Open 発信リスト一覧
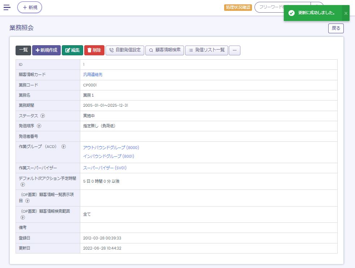 coord(206,50)
